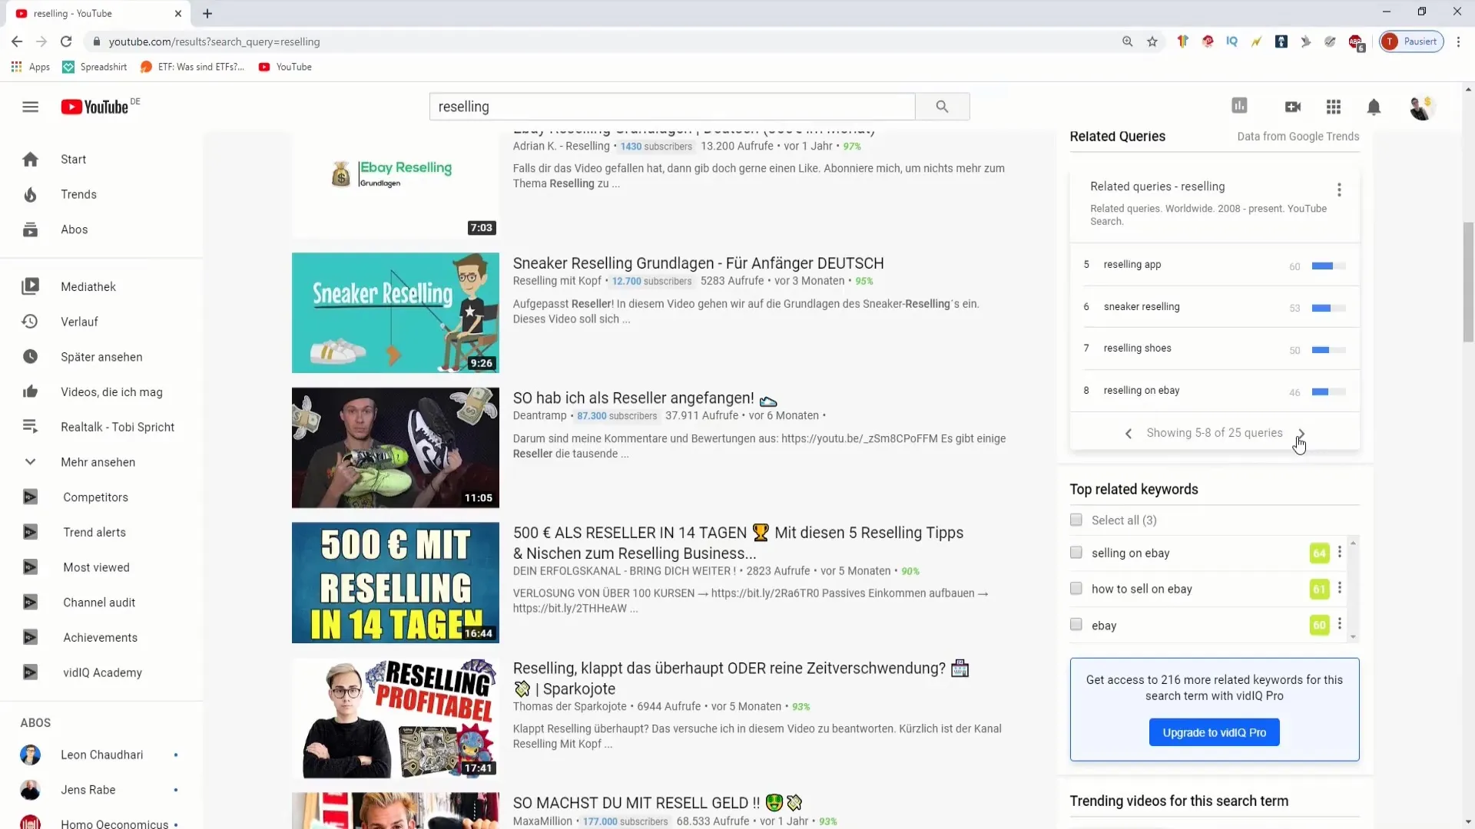
Task: Open Chrome three-dot menu
Action: click(x=1458, y=41)
